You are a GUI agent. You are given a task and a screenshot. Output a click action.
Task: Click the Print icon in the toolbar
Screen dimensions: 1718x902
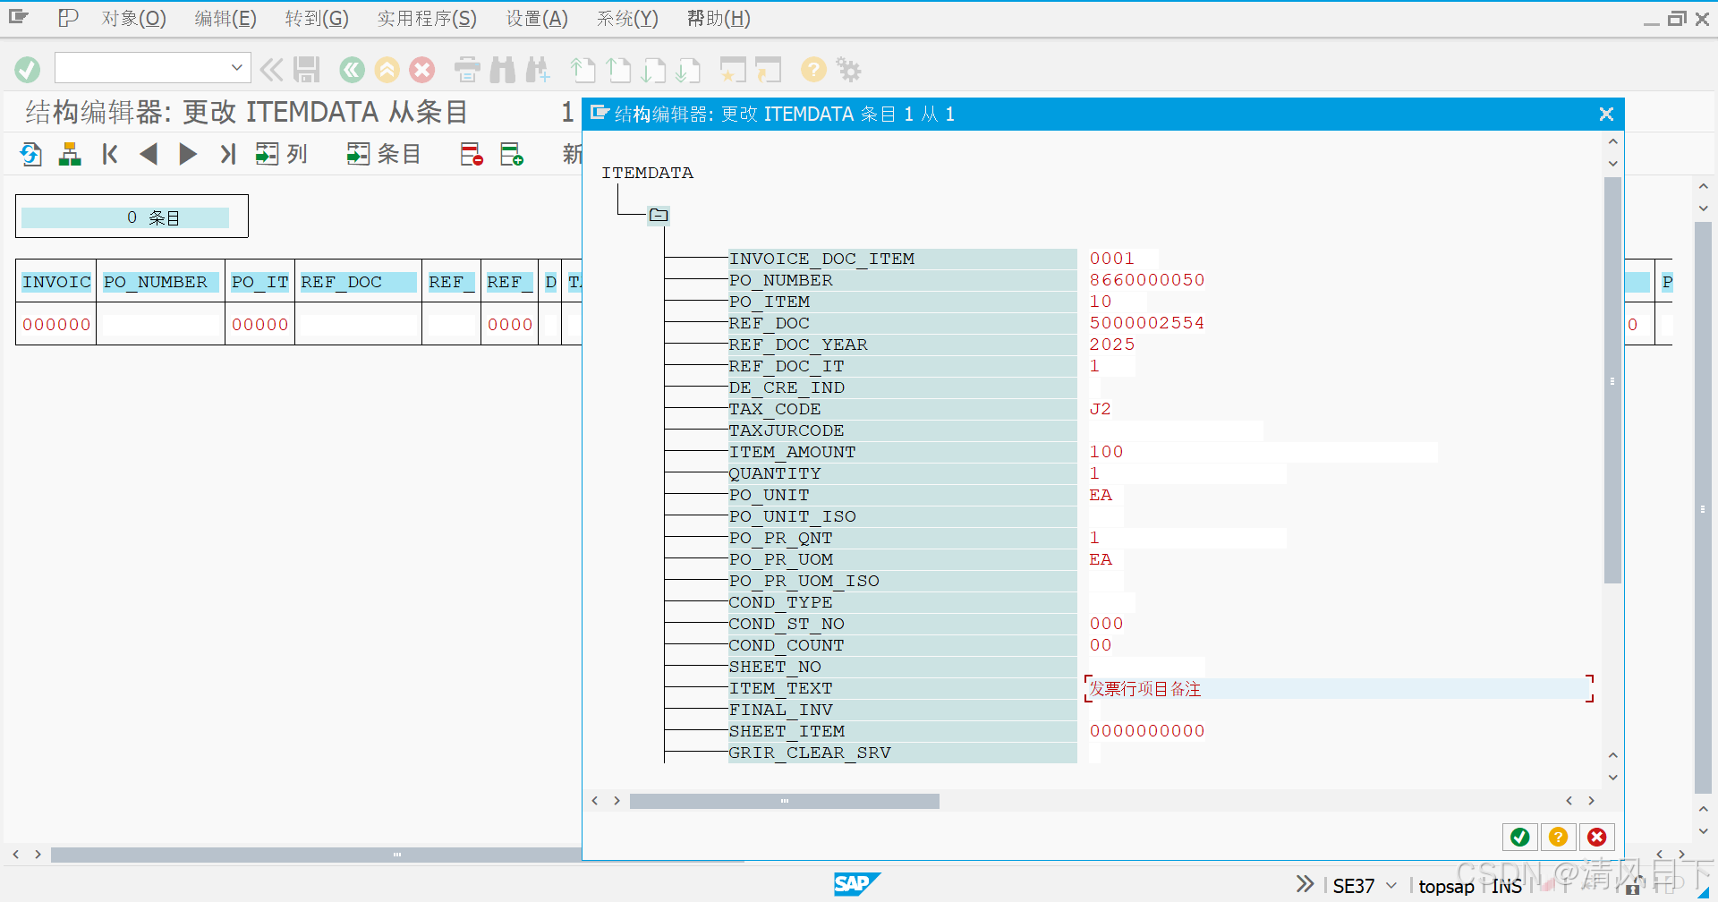466,70
